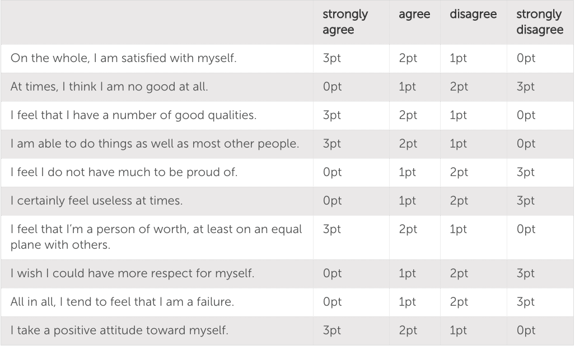Pick 2pt in 'feel useless at times' row
Image resolution: width=575 pixels, height=346 pixels.
(x=459, y=201)
